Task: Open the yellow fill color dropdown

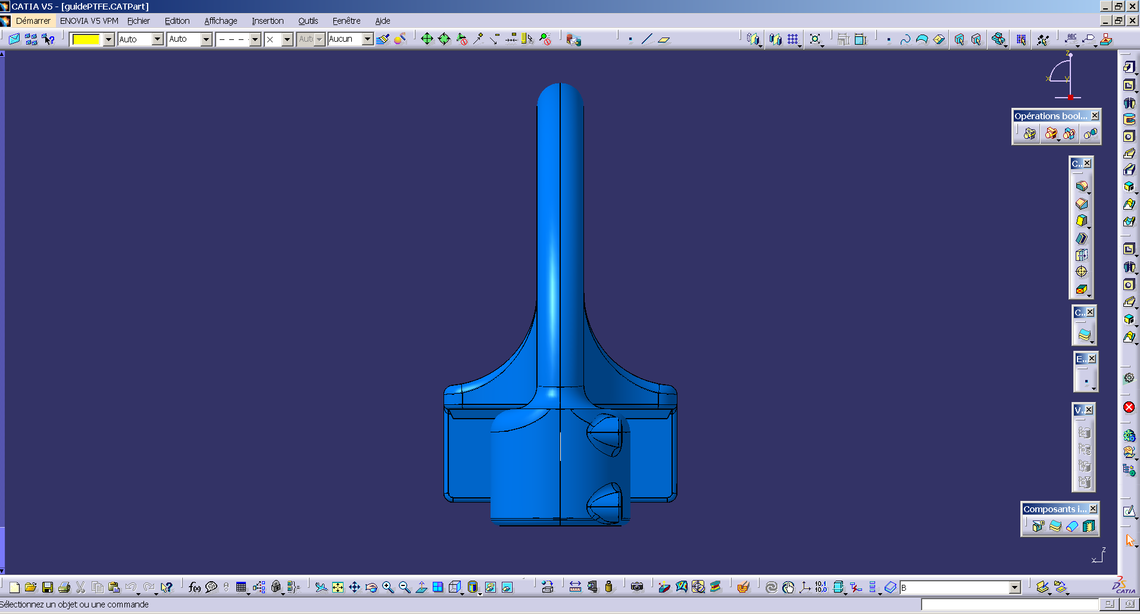Action: 109,39
